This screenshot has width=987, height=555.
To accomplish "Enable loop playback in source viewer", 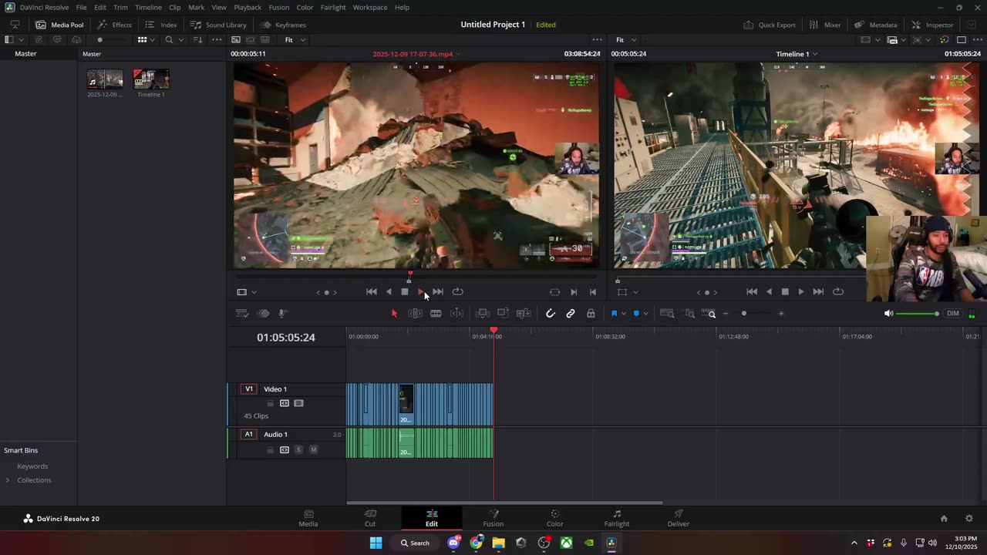I will [457, 292].
